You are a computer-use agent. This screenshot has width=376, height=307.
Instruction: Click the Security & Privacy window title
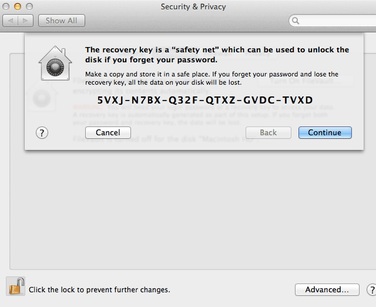pyautogui.click(x=193, y=6)
